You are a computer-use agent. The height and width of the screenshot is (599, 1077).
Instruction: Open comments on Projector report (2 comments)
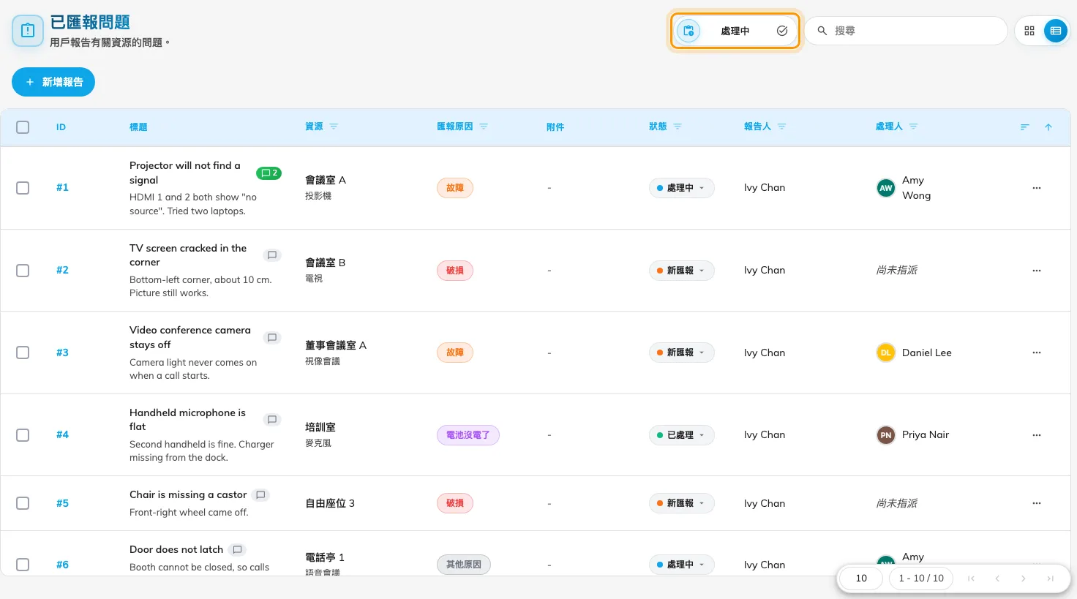[x=269, y=173]
